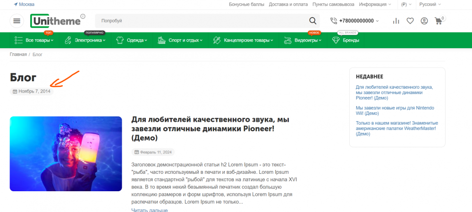Open the Pioneer speakers article title
Viewport: 472px width, 212px height.
pos(211,128)
